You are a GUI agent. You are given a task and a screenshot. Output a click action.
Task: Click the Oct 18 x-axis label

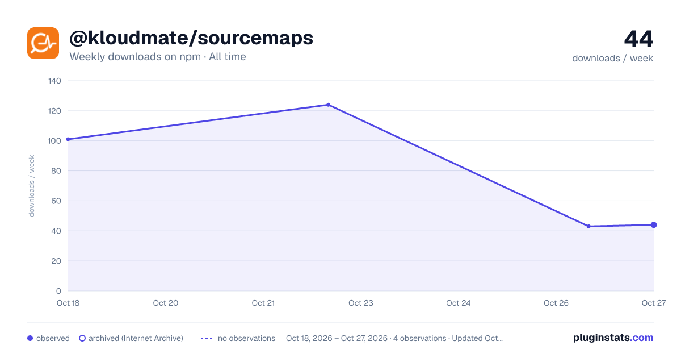pos(68,303)
